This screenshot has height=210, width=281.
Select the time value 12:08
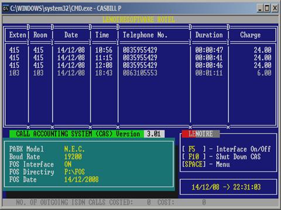tap(104, 65)
